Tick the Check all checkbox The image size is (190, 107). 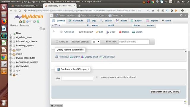pyautogui.click(x=61, y=32)
